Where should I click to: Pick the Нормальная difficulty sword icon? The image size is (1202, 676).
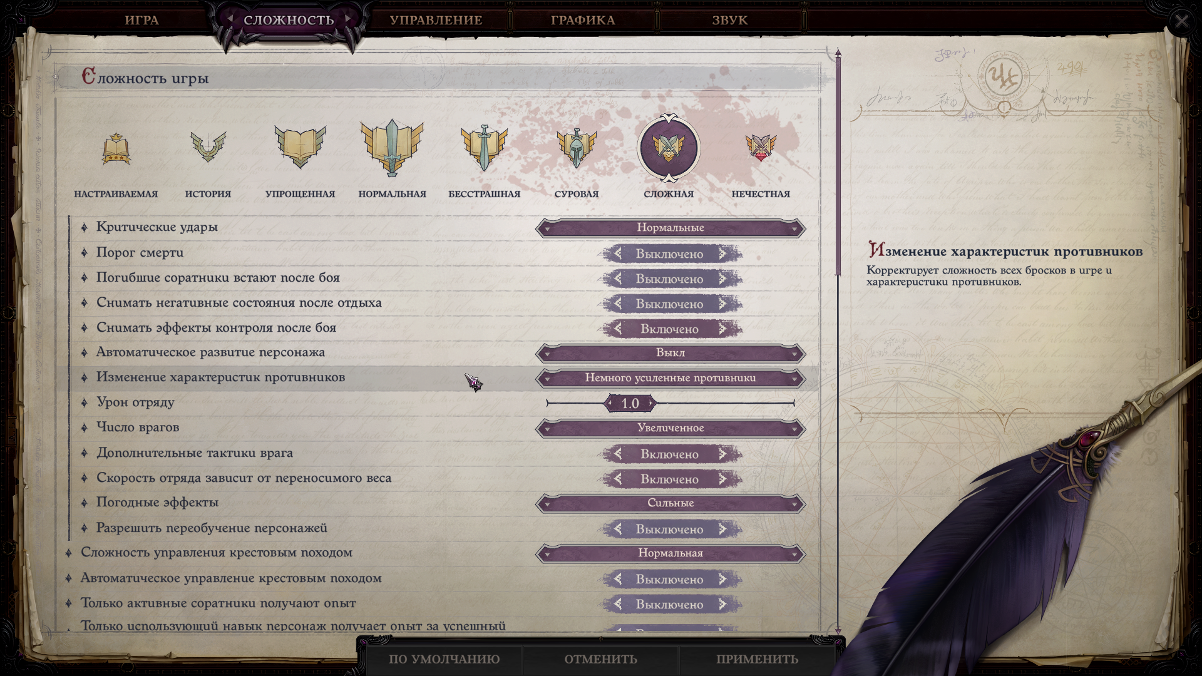click(x=392, y=148)
